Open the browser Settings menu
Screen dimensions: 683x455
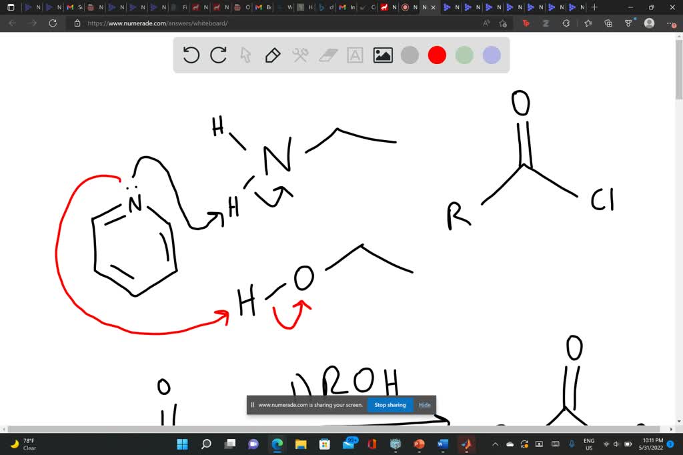pyautogui.click(x=670, y=23)
